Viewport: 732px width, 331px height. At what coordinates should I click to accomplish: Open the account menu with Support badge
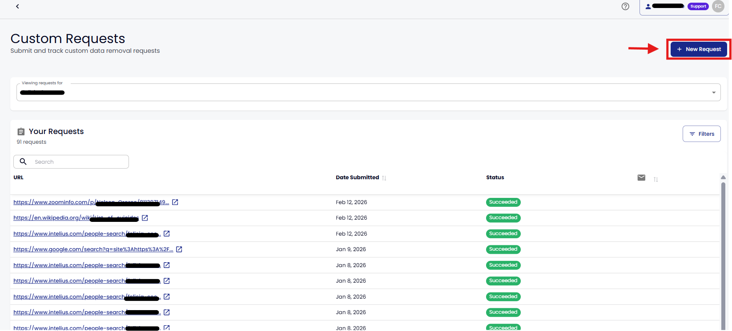pos(676,6)
